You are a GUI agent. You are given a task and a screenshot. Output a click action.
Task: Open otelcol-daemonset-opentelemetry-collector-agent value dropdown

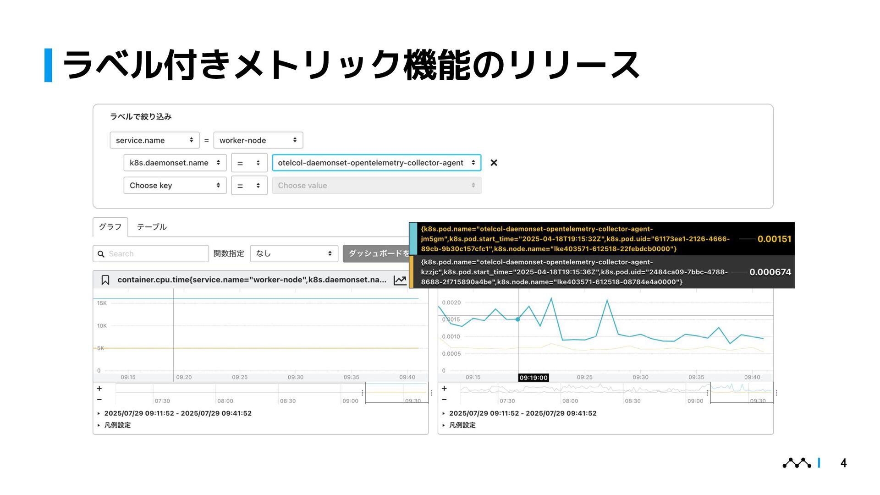pos(377,163)
